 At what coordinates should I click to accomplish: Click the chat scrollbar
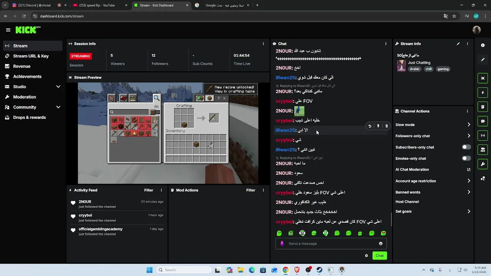391,219
